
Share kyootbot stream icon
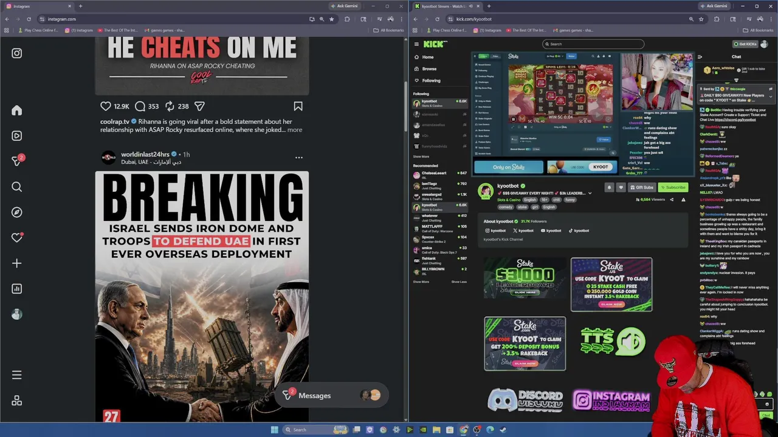[x=672, y=200]
